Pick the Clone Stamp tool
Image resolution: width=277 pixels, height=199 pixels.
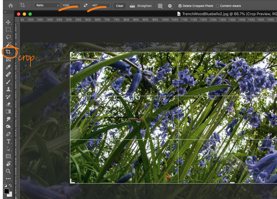pos(8,89)
